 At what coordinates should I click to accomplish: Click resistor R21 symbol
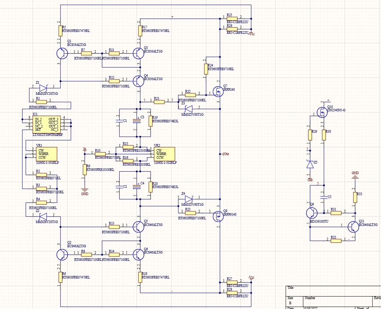159,102
